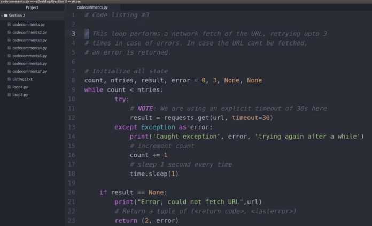The image size is (372, 226).
Task: Click the 'try:' keyword on line 10
Action: pyautogui.click(x=122, y=99)
